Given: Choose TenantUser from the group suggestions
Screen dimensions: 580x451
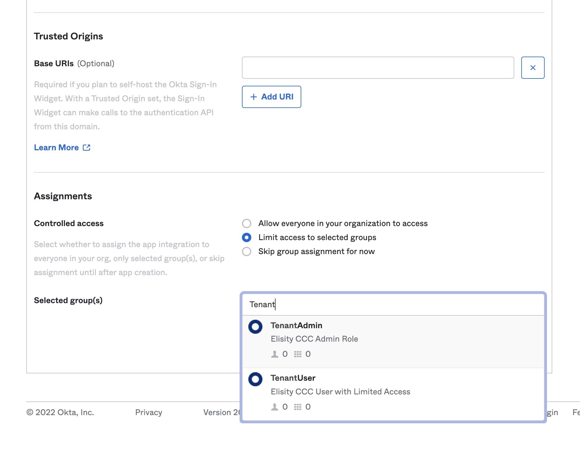Looking at the screenshot, I should point(293,378).
